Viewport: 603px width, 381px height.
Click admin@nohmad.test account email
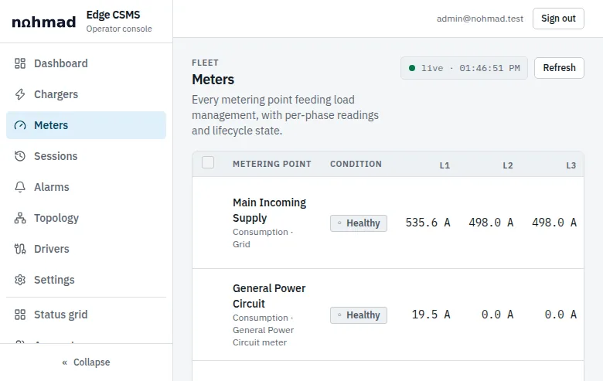coord(480,19)
